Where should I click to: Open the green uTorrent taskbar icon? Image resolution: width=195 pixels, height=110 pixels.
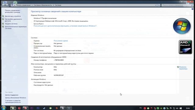[50, 108]
